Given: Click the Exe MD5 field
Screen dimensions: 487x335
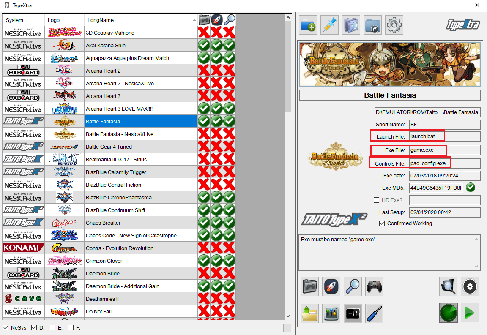Looking at the screenshot, I should [x=436, y=188].
